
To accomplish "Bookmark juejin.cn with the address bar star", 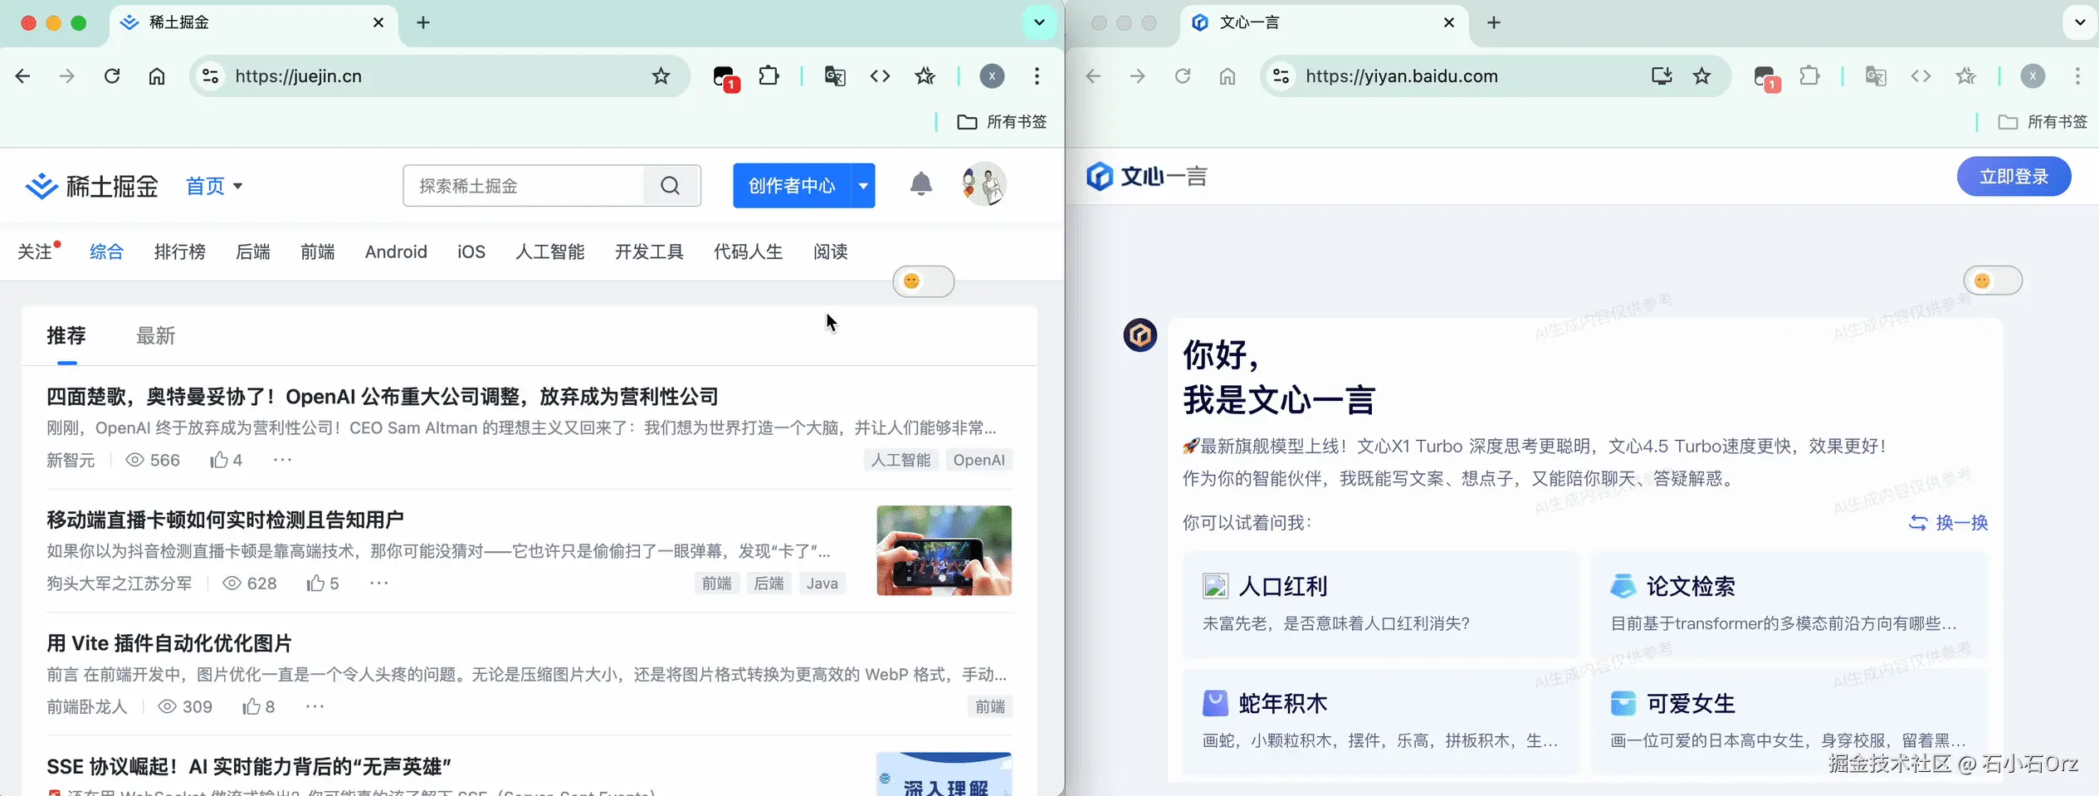I will [x=661, y=76].
